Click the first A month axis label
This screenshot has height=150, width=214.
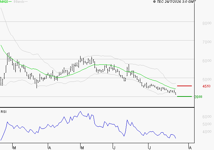click(x=50, y=148)
